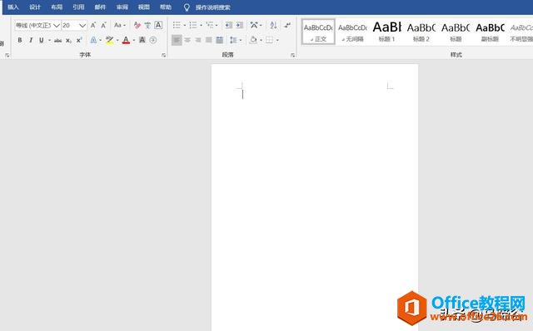The image size is (533, 331).
Task: Click the enclosed character icon
Action: 153,40
